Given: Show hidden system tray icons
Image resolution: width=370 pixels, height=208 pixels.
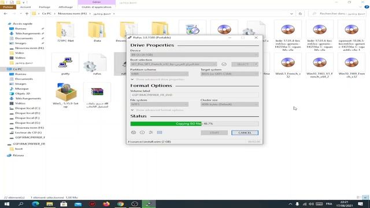Looking at the screenshot, I should [290, 204].
